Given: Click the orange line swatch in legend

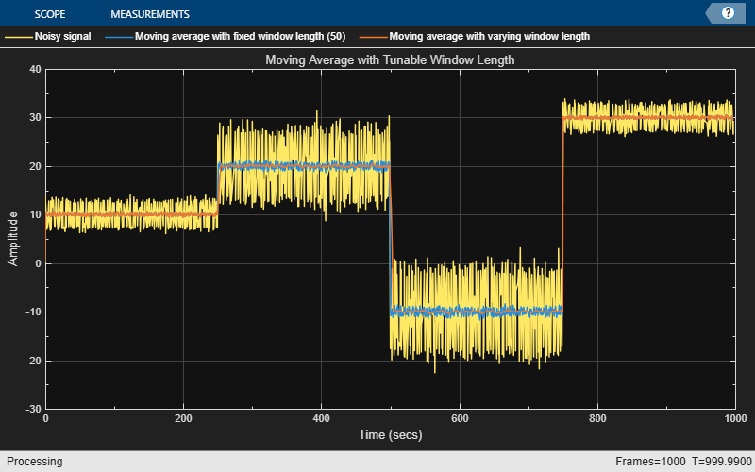Looking at the screenshot, I should point(371,37).
